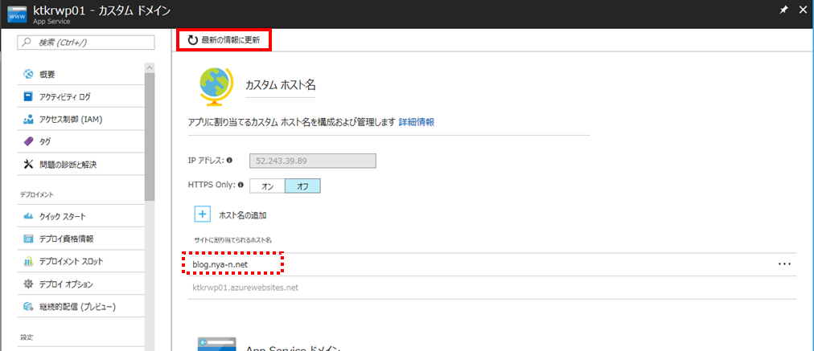The image size is (814, 351).
Task: Click the search magnifier icon in sidebar
Action: (x=27, y=42)
